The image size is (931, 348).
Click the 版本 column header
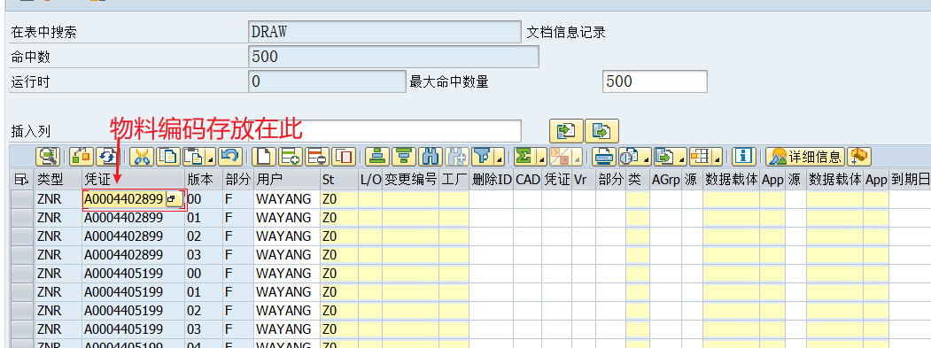204,179
